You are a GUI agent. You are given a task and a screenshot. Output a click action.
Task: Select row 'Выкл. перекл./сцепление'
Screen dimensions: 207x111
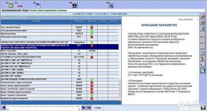point(60,95)
